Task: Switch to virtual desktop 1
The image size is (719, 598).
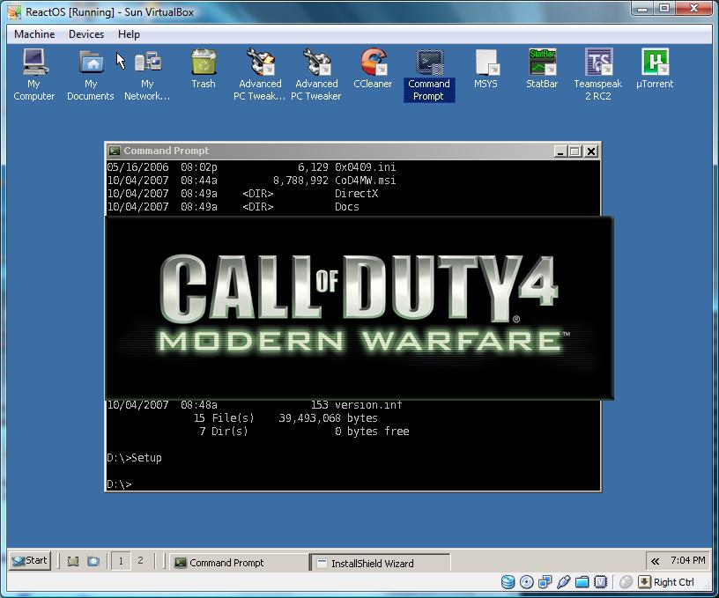Action: point(121,561)
